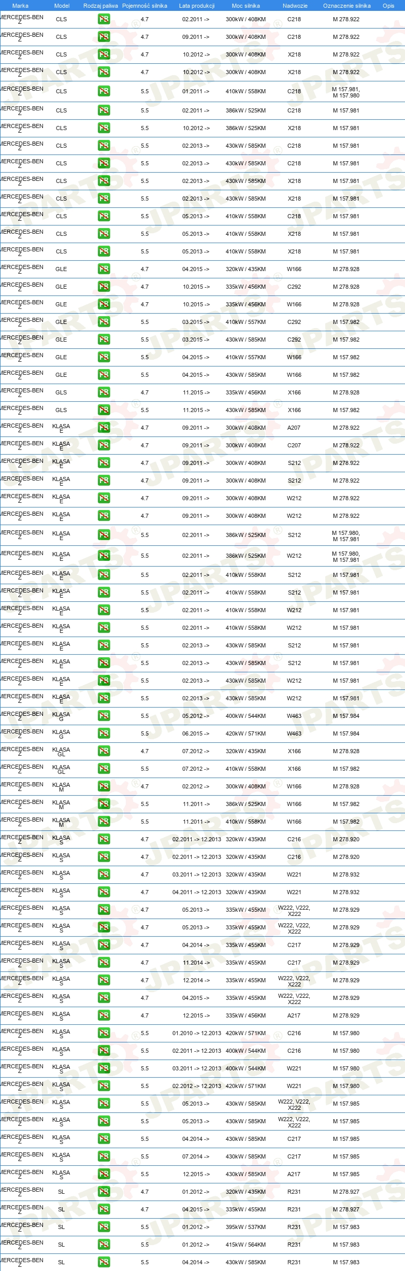Click fuel icon for KLASA G 420kW / 571KM

point(104,733)
